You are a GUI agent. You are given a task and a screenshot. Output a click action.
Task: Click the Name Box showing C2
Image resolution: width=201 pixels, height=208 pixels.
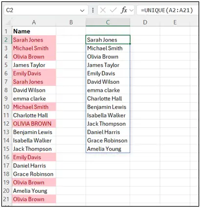click(46, 10)
